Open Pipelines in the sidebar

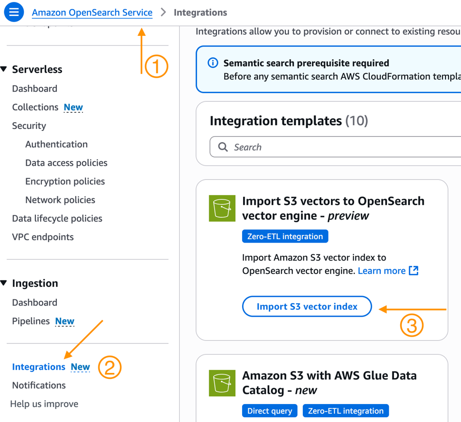[31, 321]
